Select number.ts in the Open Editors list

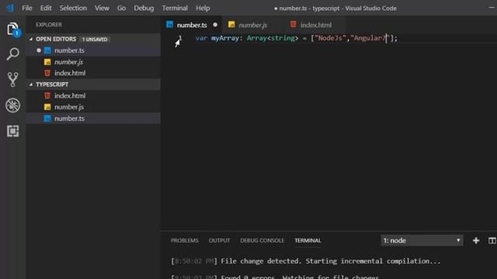tap(93, 50)
